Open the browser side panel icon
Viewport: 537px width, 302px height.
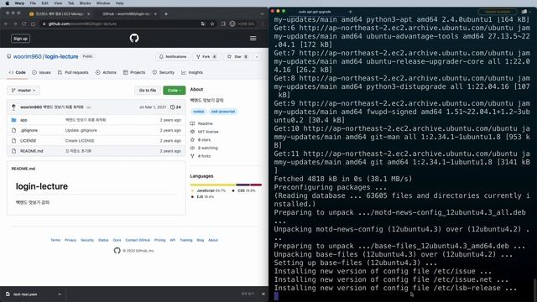tap(223, 23)
